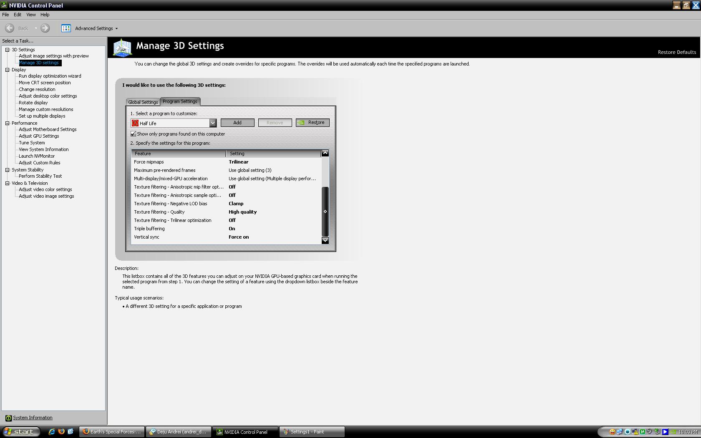
Task: Open the Half Life program dropdown
Action: [x=213, y=123]
